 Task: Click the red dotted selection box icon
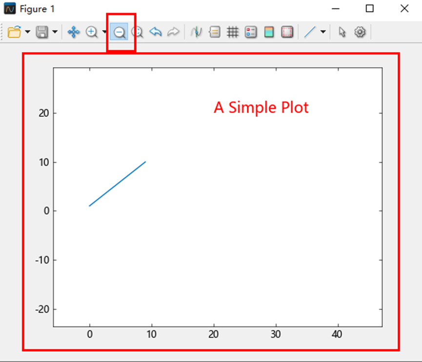[x=287, y=32]
